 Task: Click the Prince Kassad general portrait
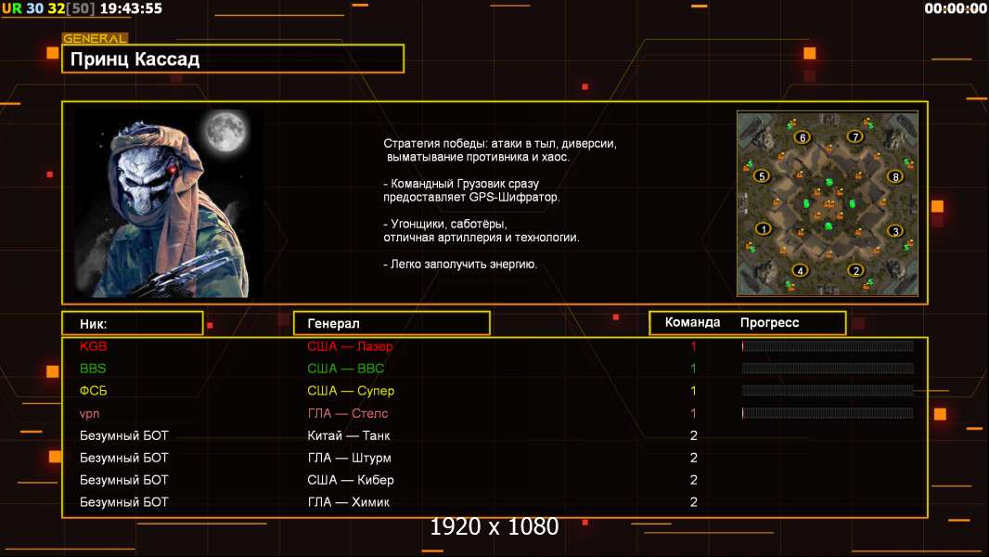169,203
